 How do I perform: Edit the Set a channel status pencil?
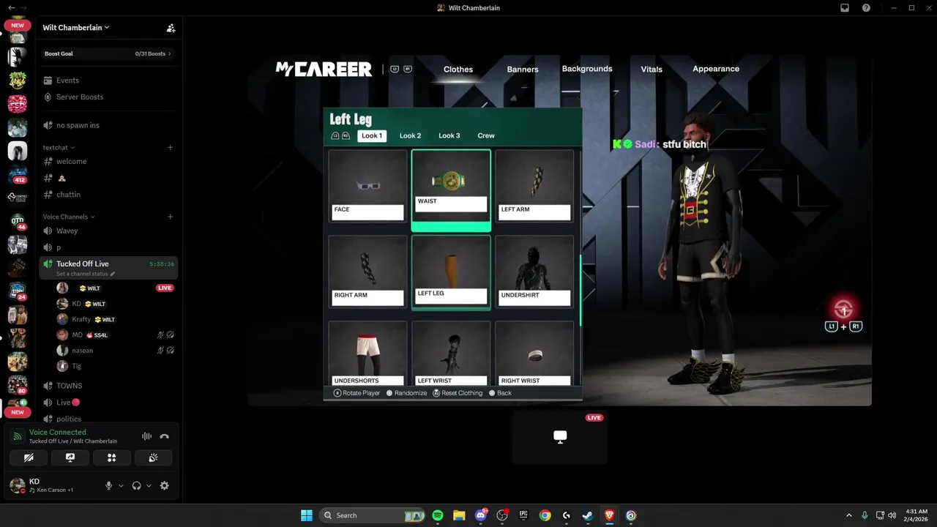coord(113,274)
